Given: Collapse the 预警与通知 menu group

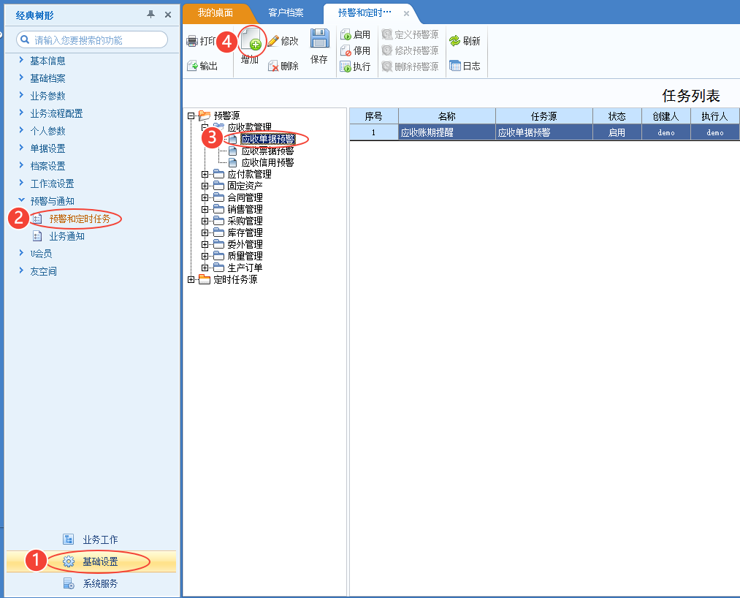Looking at the screenshot, I should click(21, 200).
